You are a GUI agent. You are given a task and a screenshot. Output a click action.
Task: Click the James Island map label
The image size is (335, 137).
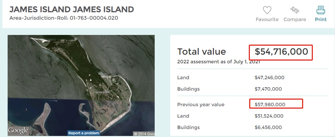(x=102, y=92)
